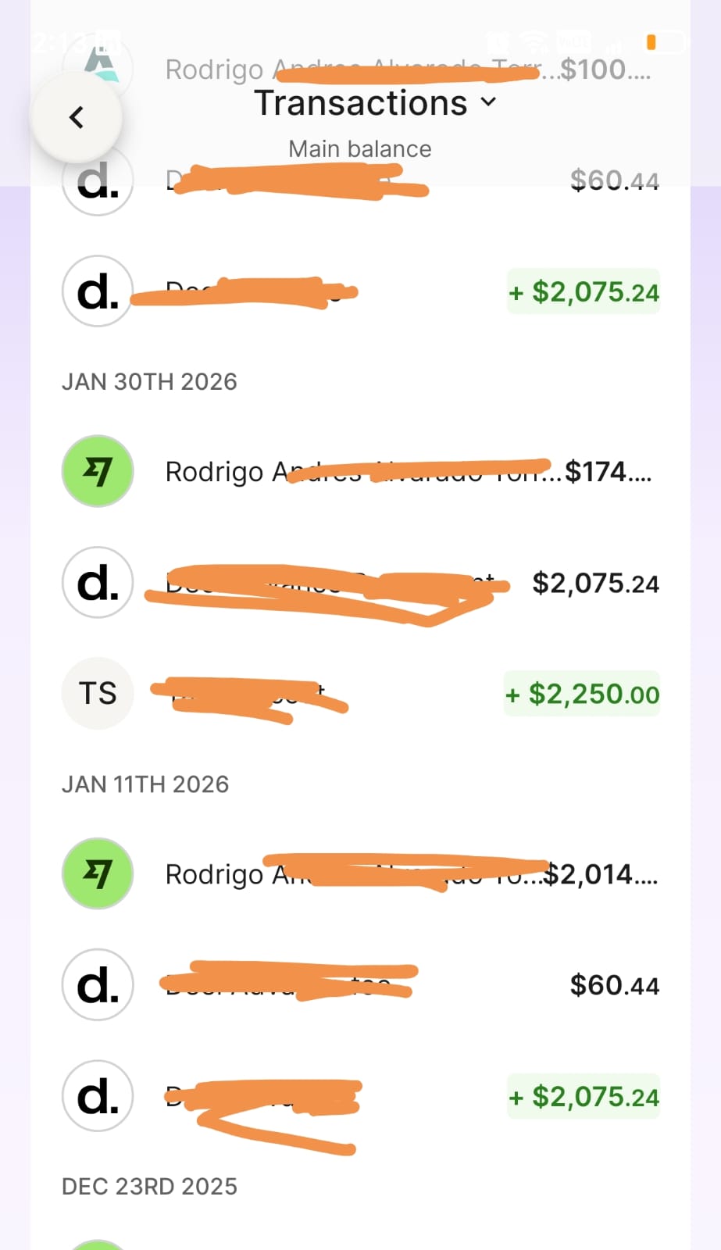Tap green + $2,075.24 amount above Jan 30th header
721x1250 pixels.
tap(584, 292)
